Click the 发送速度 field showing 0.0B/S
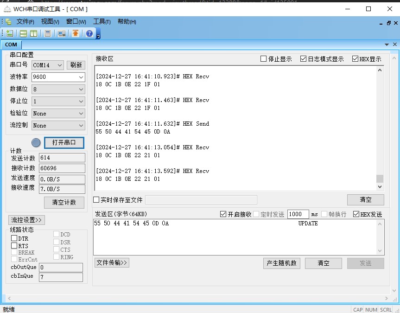 click(62, 179)
